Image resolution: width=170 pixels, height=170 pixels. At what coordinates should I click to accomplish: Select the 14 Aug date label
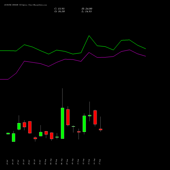point(94,161)
